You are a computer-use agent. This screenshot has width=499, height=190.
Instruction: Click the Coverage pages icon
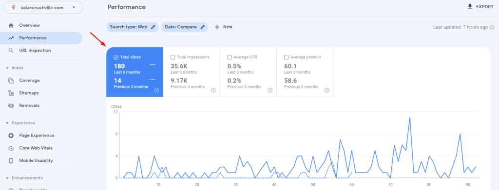pos(11,81)
